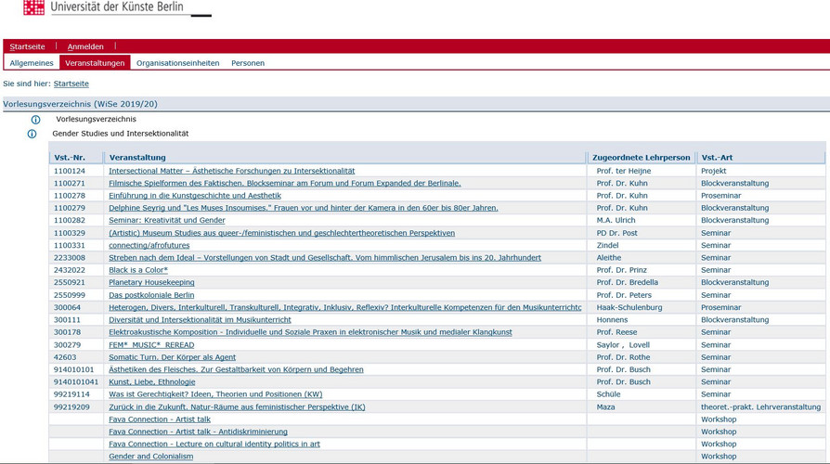Open Delphine Seyrig und Les Muses Insoumises course
Viewport: 830px width, 464px height.
coord(304,208)
